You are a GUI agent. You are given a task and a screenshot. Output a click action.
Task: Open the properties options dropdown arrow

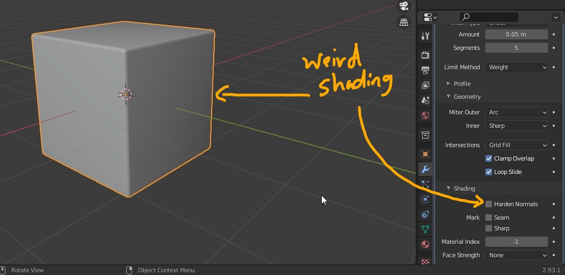tap(555, 17)
